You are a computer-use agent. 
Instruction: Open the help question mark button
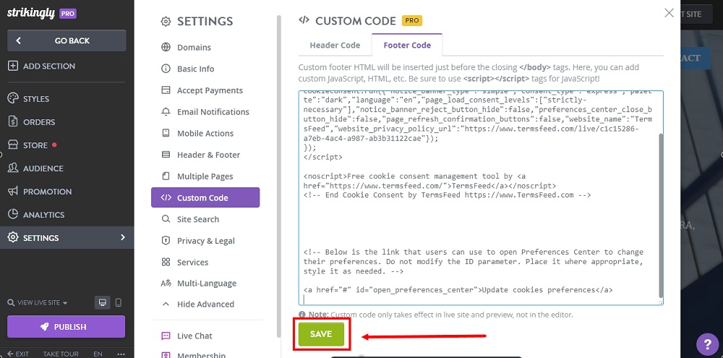[707, 344]
